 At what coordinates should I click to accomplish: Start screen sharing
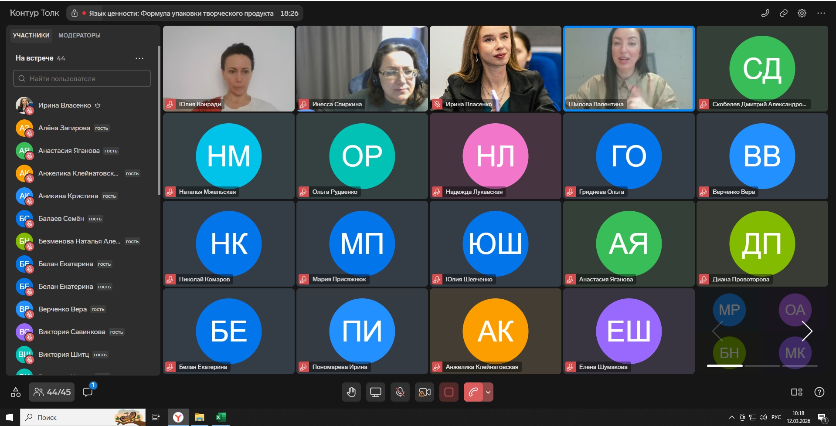[x=375, y=392]
